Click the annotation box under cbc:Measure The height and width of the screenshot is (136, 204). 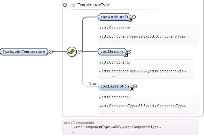tap(146, 69)
